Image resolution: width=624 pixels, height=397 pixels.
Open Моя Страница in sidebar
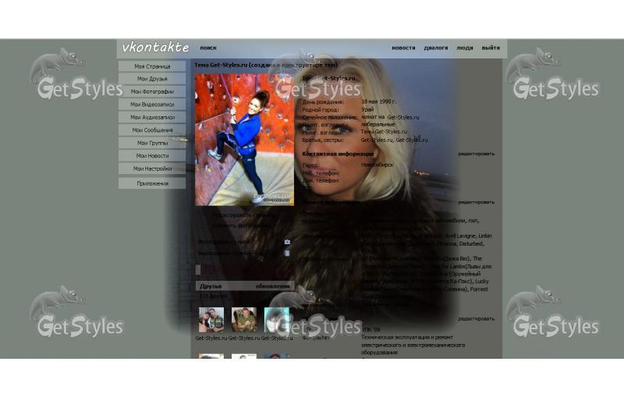pyautogui.click(x=152, y=66)
